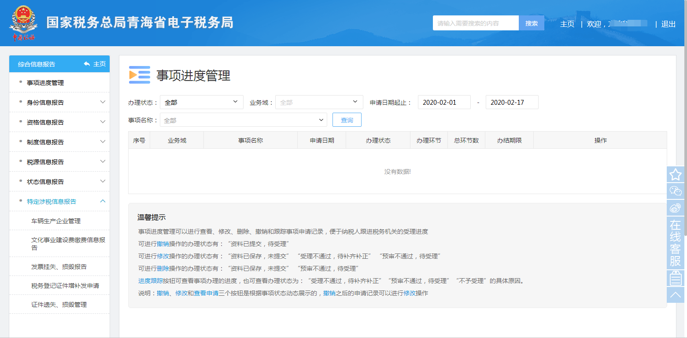Click the back-to-top arrow at bottom right
Image resolution: width=687 pixels, height=338 pixels.
tap(675, 294)
